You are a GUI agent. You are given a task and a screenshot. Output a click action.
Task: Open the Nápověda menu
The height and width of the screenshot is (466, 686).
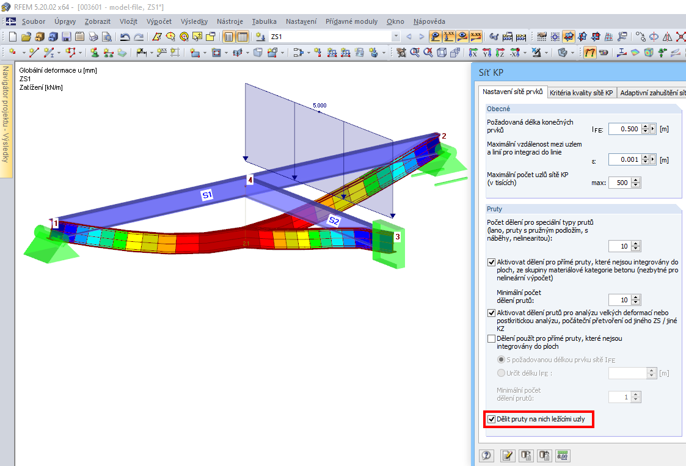click(x=429, y=21)
